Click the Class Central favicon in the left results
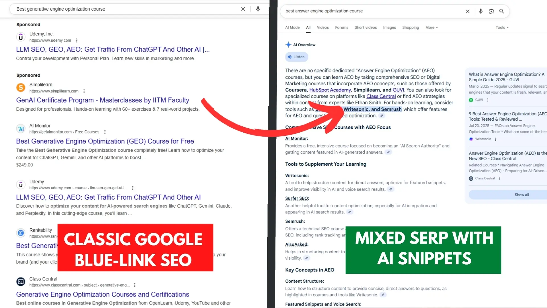The image size is (547, 308). click(21, 281)
